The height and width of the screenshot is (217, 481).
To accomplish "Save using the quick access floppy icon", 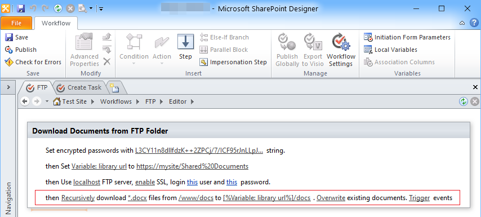I will tap(20, 8).
